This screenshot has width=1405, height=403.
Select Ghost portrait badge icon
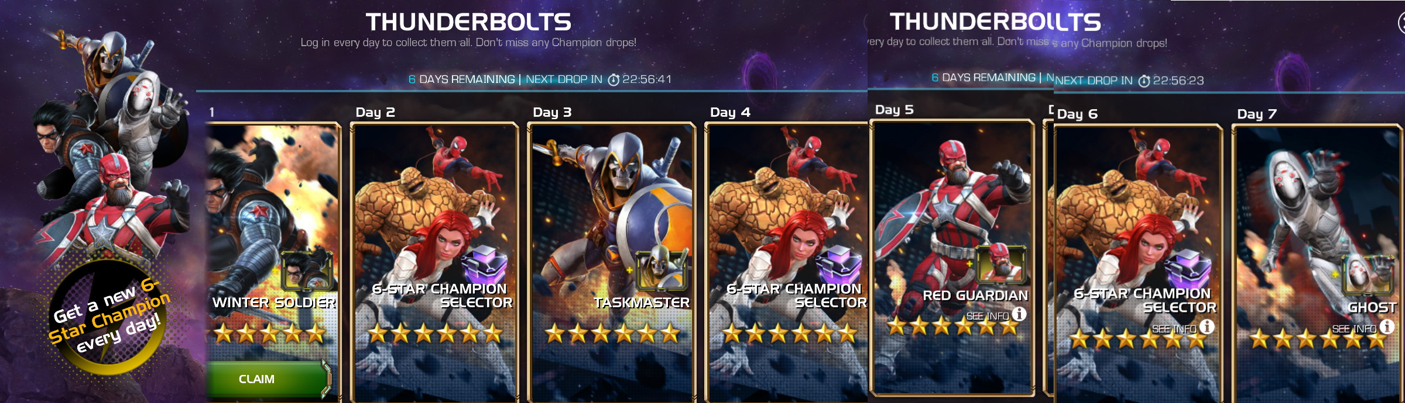tap(1369, 275)
